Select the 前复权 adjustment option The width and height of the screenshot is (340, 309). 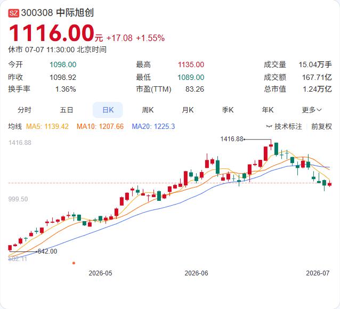click(321, 126)
